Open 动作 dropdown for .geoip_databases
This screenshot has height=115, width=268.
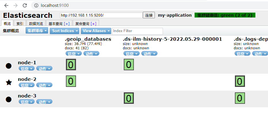click(91, 54)
